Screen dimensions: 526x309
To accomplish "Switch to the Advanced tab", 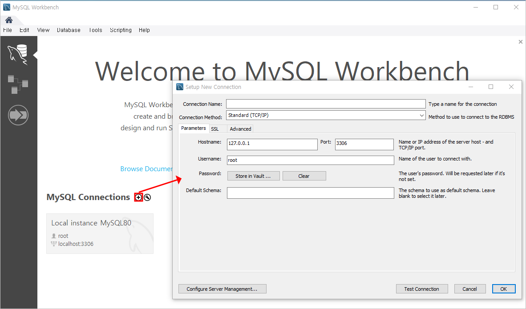I will pos(240,129).
